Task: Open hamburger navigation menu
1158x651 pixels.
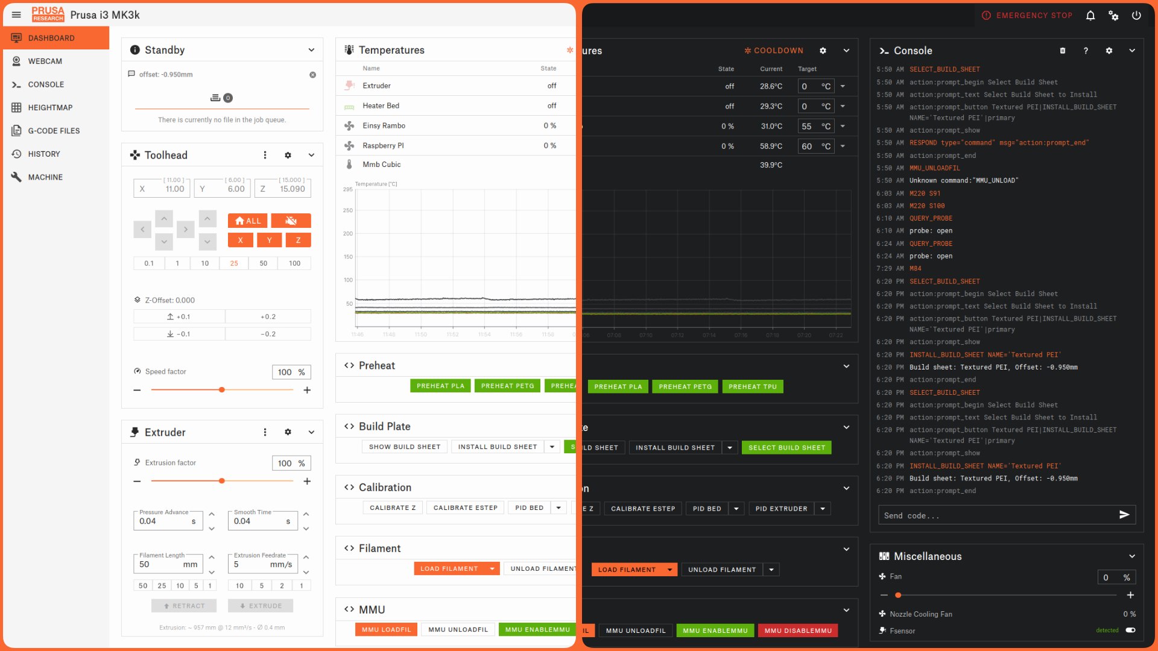Action: tap(16, 14)
